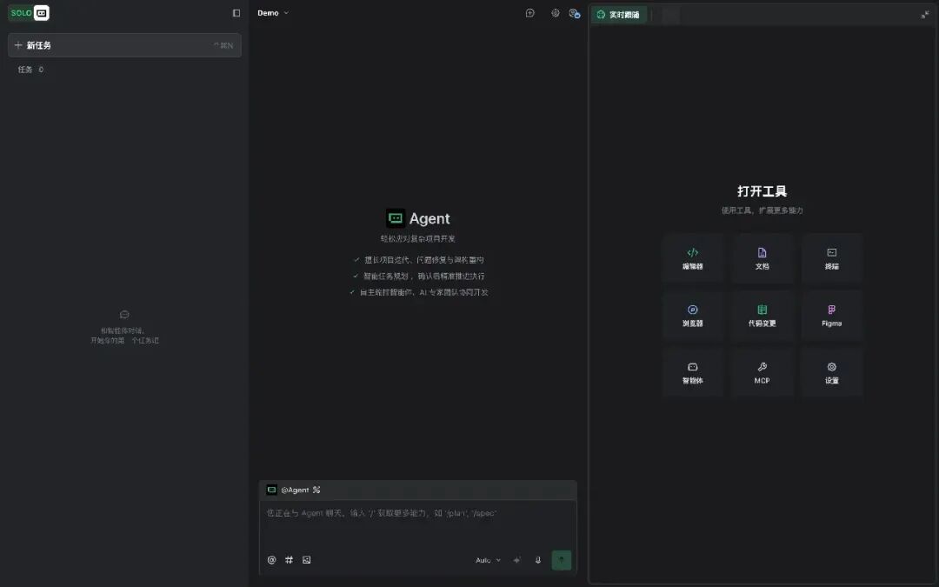Shrink the tool panel with collapse arrows

pyautogui.click(x=924, y=15)
